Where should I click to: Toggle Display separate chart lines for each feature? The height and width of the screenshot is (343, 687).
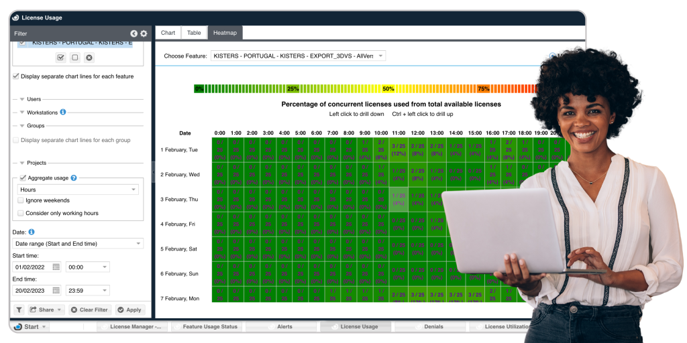16,76
